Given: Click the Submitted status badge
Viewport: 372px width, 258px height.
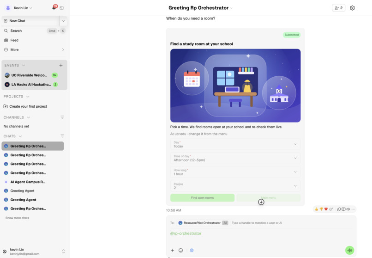Looking at the screenshot, I should pyautogui.click(x=292, y=35).
